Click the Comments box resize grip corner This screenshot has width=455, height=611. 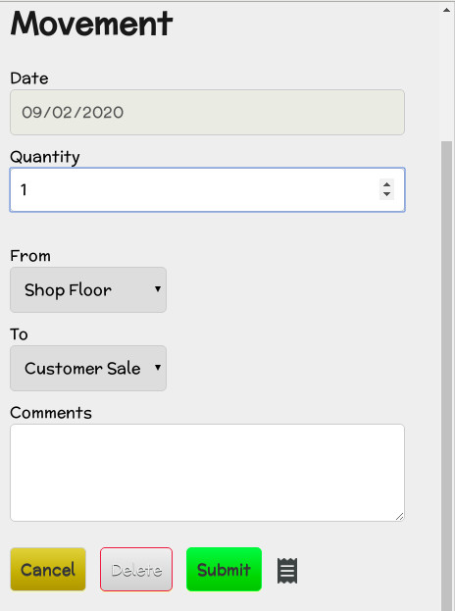click(400, 517)
